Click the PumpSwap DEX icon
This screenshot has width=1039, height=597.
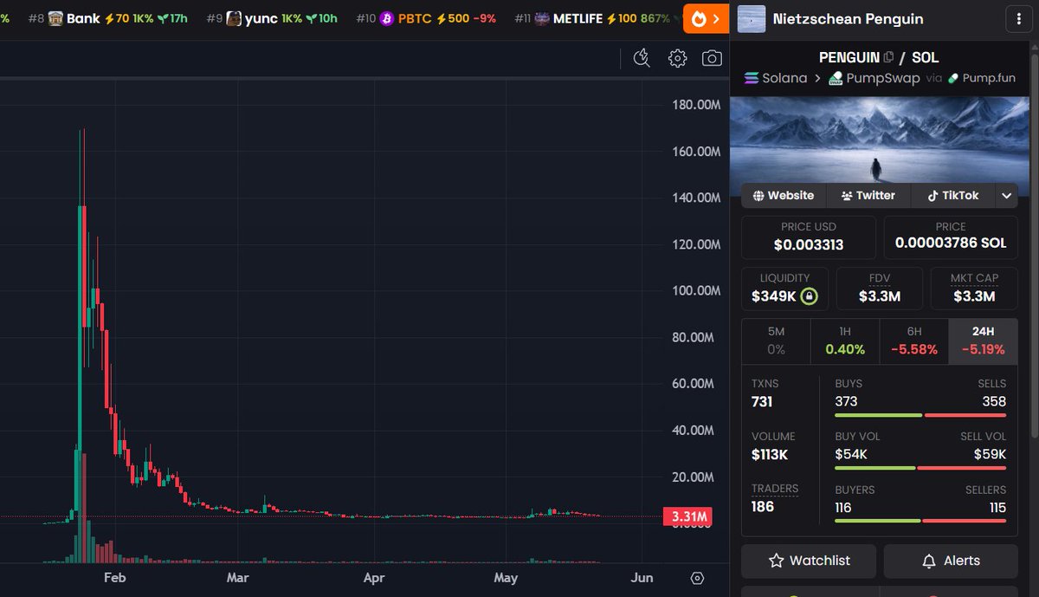836,78
